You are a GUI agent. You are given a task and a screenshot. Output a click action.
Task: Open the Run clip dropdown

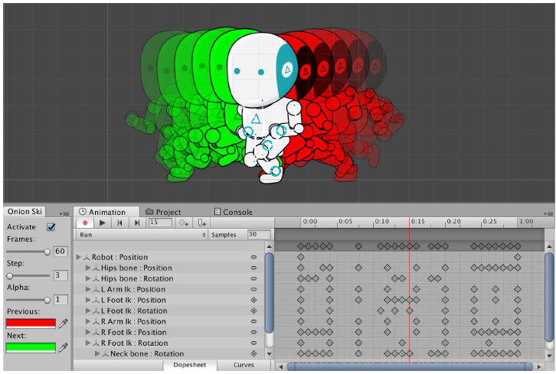pyautogui.click(x=142, y=235)
